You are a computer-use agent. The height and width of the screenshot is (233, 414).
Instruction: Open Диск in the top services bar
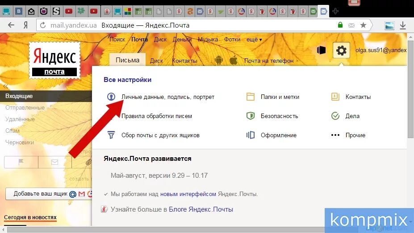pyautogui.click(x=160, y=40)
